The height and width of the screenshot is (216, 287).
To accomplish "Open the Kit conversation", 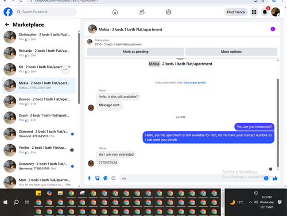I will click(38, 69).
